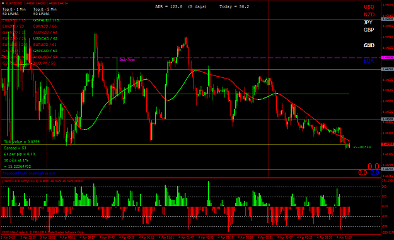Click the 'AUDNZD / 64' pair entry
The height and width of the screenshot is (240, 394).
tap(45, 32)
